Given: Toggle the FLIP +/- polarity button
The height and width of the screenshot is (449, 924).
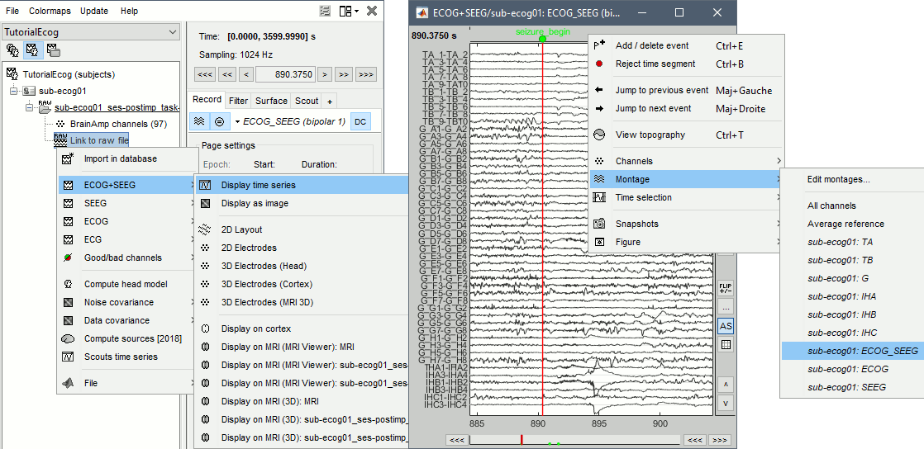Looking at the screenshot, I should (x=726, y=287).
